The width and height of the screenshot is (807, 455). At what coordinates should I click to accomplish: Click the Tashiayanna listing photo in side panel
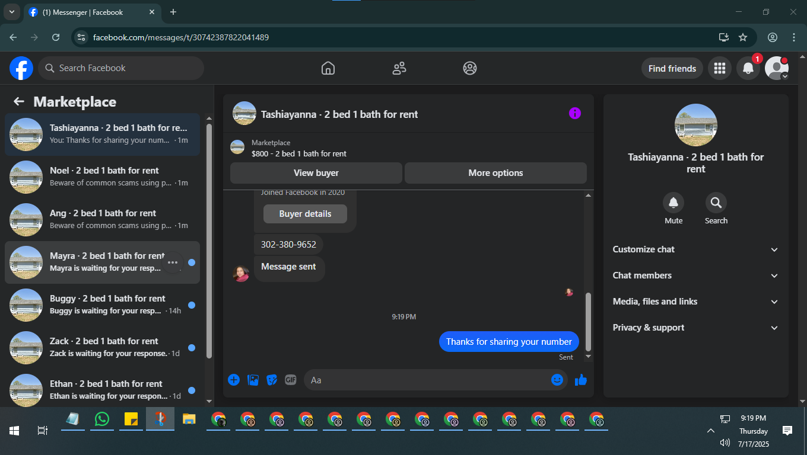(696, 125)
